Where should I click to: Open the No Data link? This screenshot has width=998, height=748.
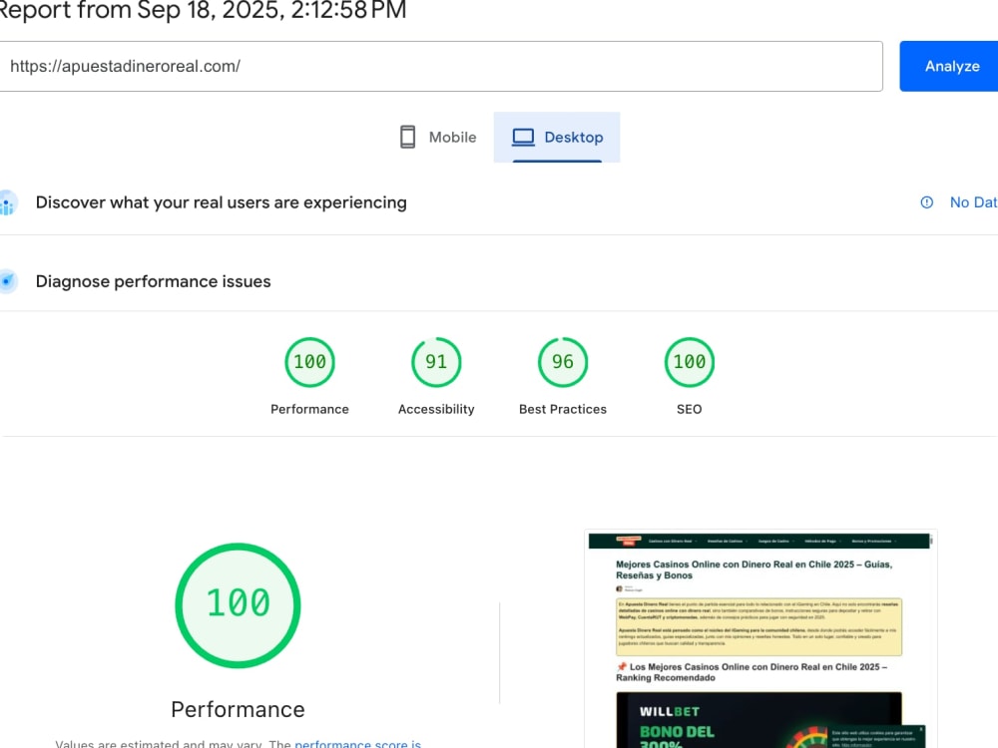click(x=973, y=202)
